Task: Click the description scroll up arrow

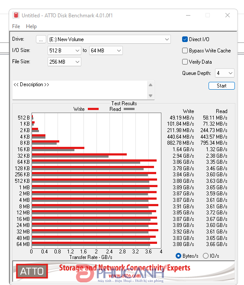Action: pyautogui.click(x=151, y=85)
